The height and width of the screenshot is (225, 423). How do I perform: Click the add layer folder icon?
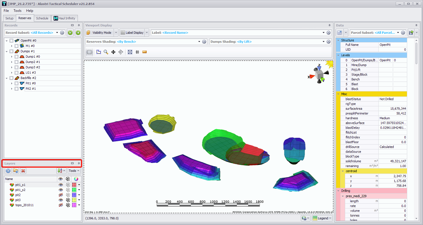point(16,171)
